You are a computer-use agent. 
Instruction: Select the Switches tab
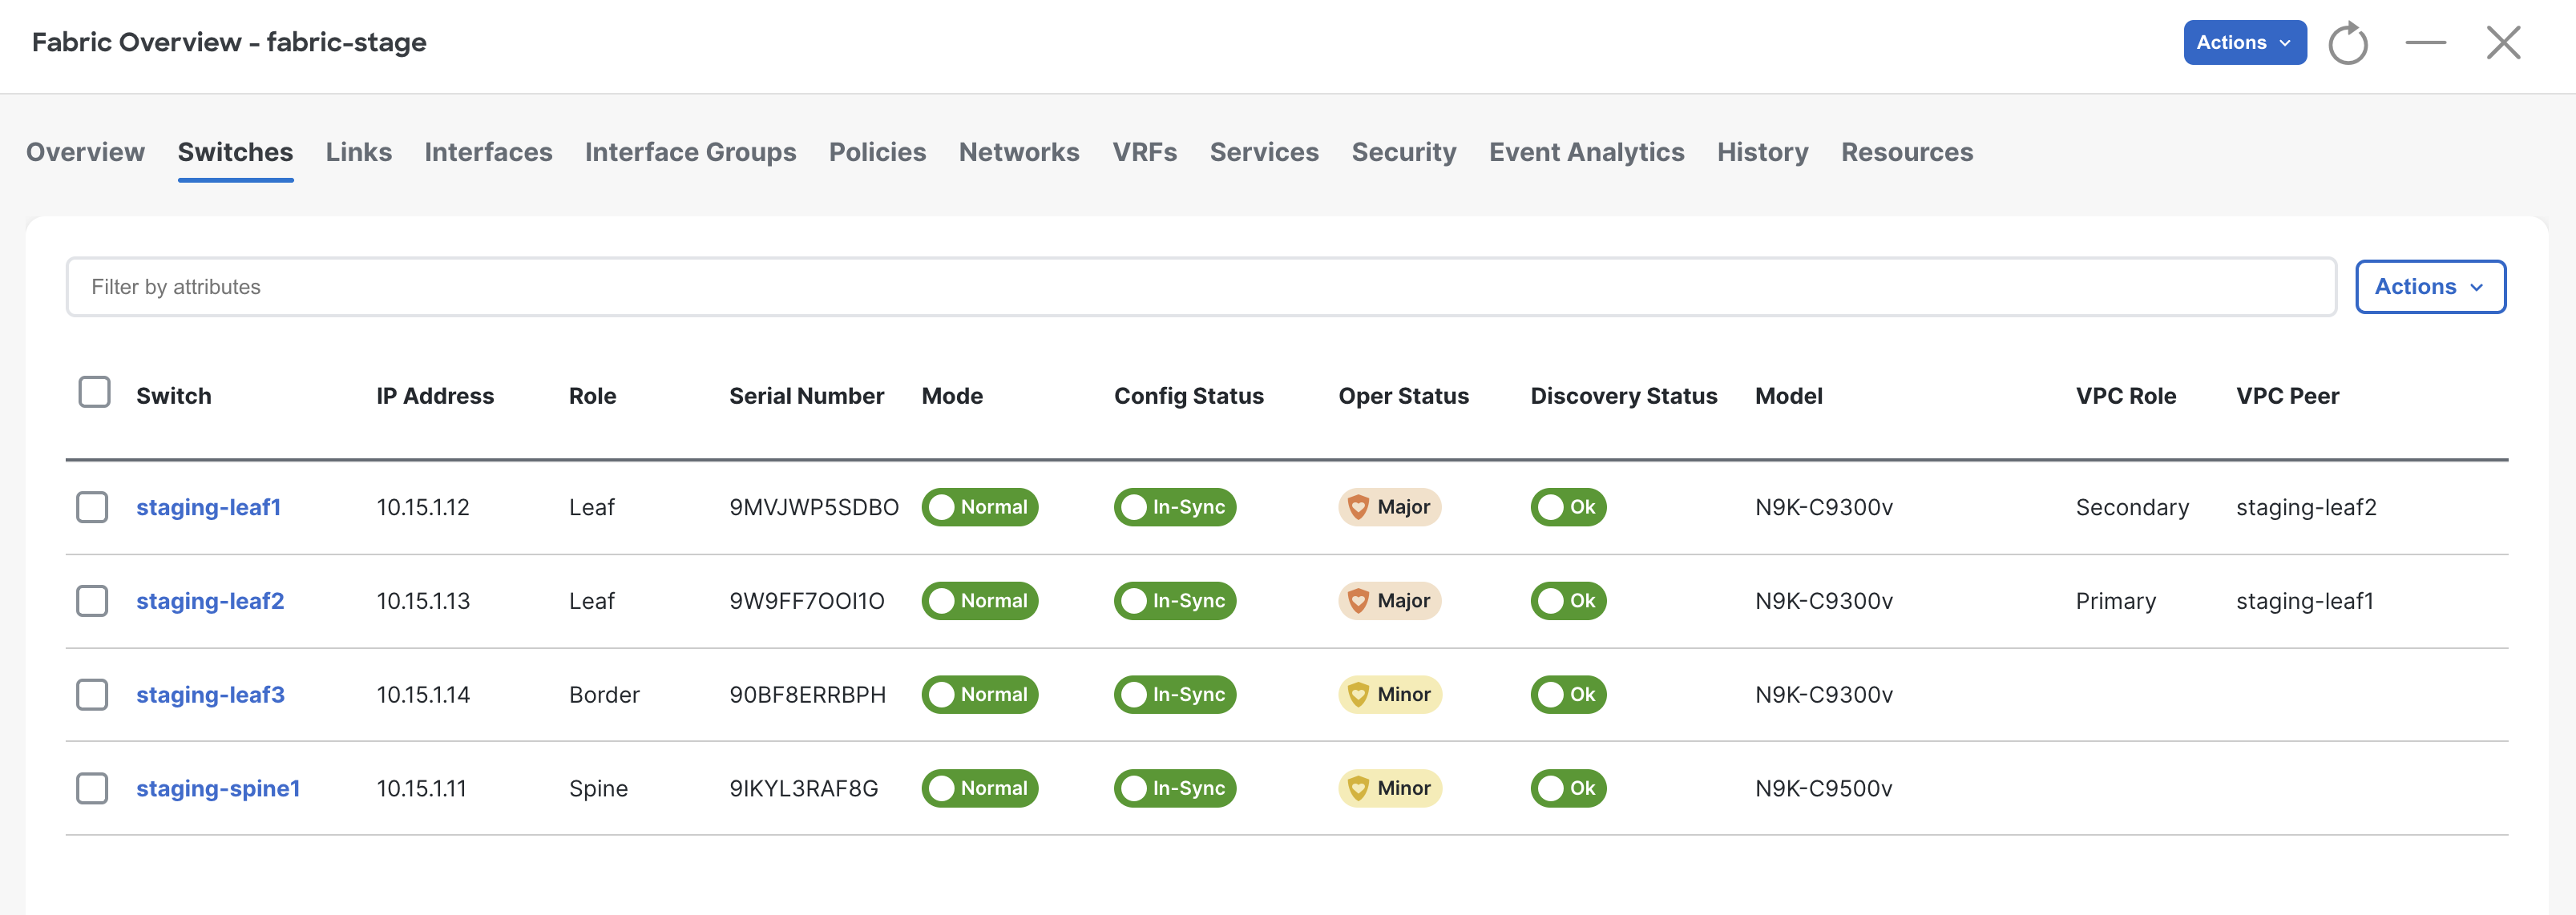[235, 152]
